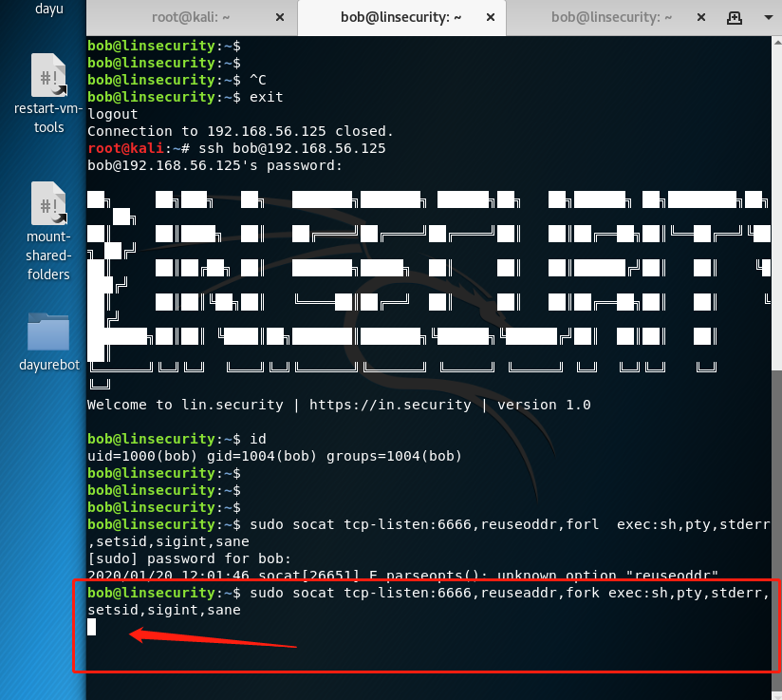Click the 'id' command after the prompt
This screenshot has height=700, width=782.
click(x=258, y=439)
